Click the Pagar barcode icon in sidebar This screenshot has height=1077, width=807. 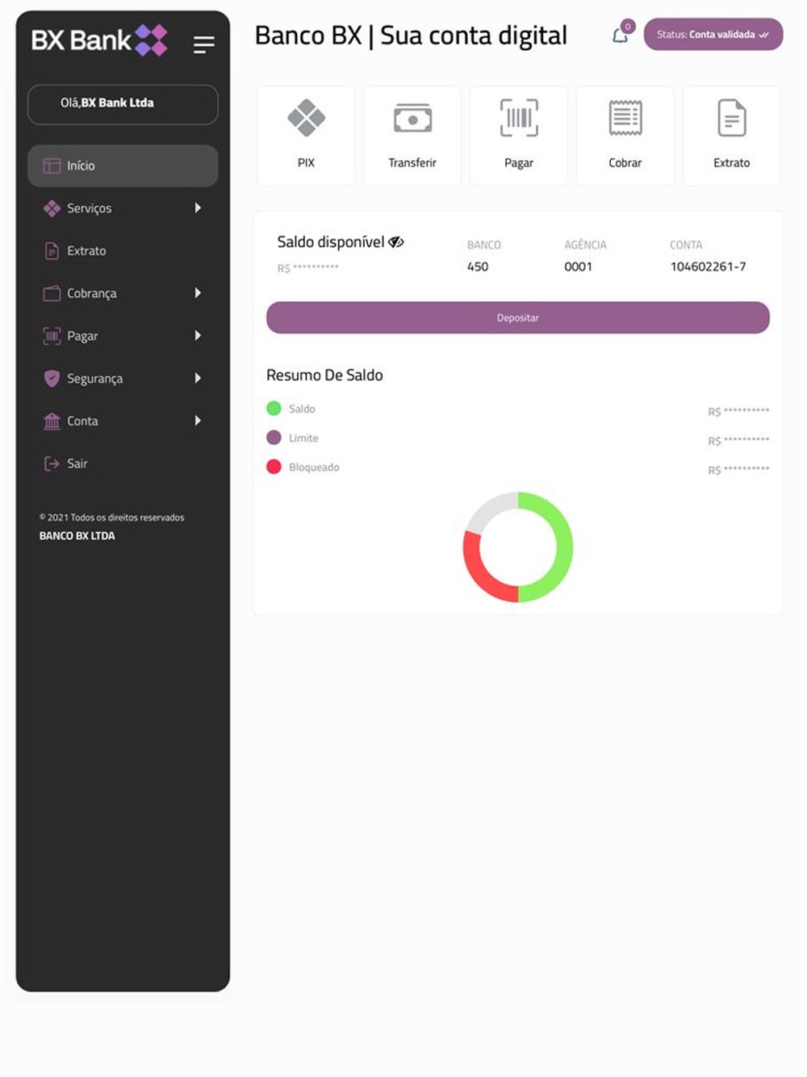[x=52, y=336]
